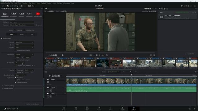Select the Key Frames Every radio button
The width and height of the screenshot is (198, 111).
coord(15,80)
